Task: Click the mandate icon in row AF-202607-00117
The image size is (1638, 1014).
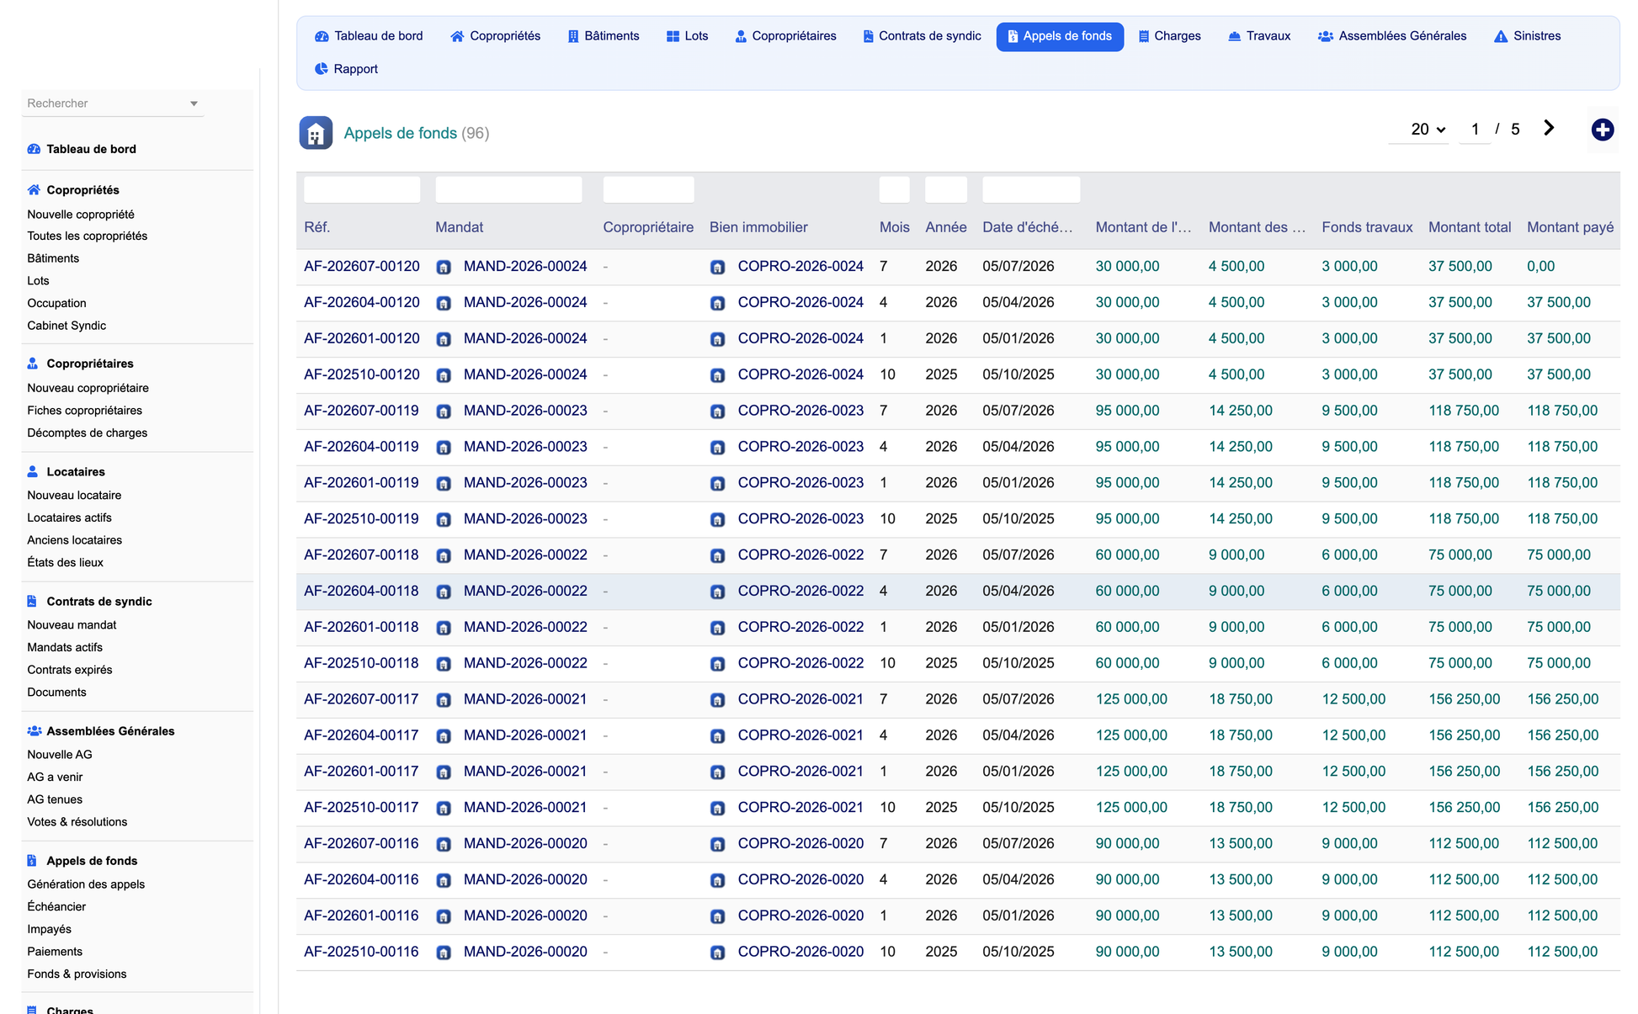Action: (444, 700)
